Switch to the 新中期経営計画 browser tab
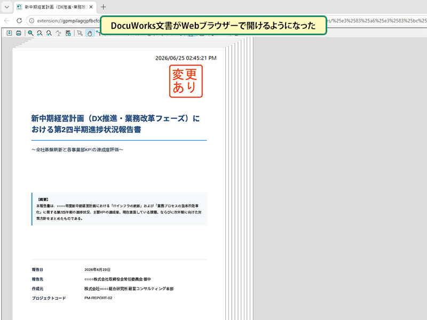 pyautogui.click(x=54, y=7)
